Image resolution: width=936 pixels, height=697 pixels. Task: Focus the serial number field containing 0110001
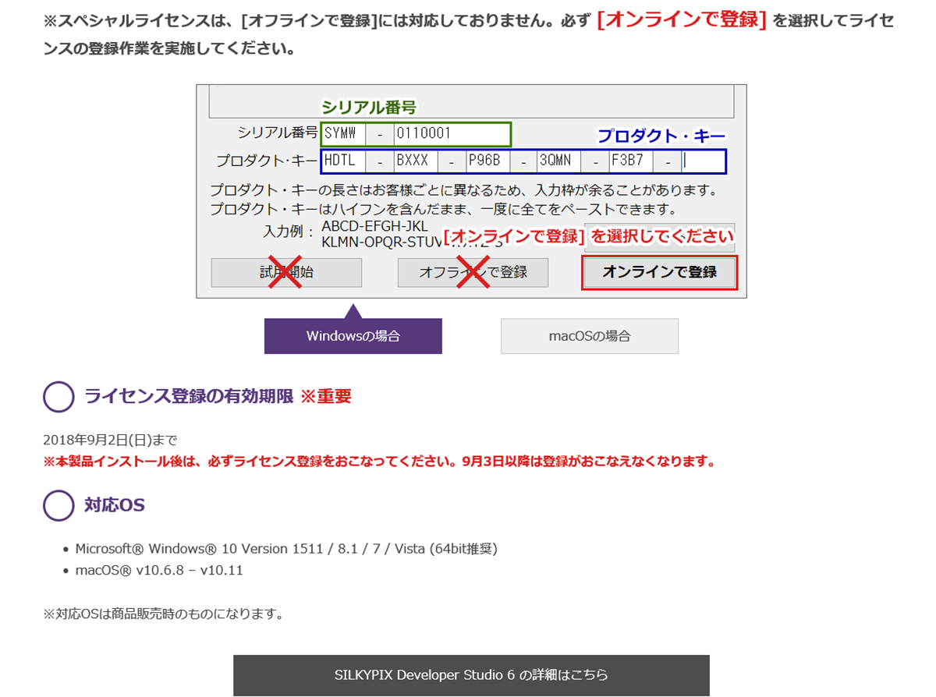(452, 133)
